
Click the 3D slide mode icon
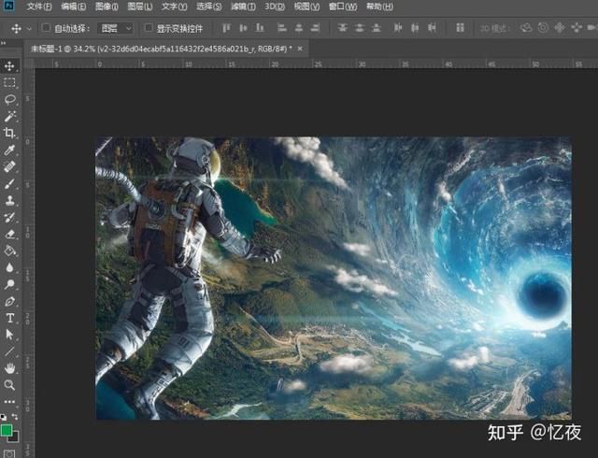click(x=577, y=28)
